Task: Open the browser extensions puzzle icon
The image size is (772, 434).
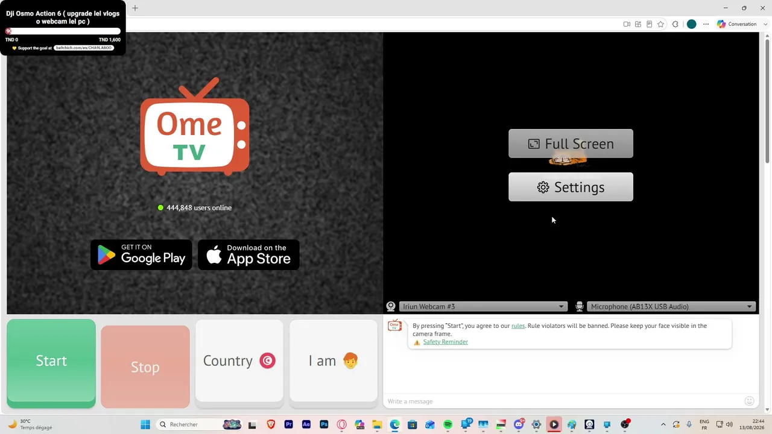Action: point(675,24)
